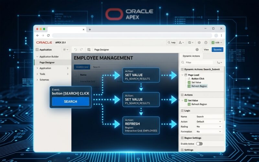The height and width of the screenshot is (162, 259).
Task: Go back with the browser back arrow
Action: point(38,35)
